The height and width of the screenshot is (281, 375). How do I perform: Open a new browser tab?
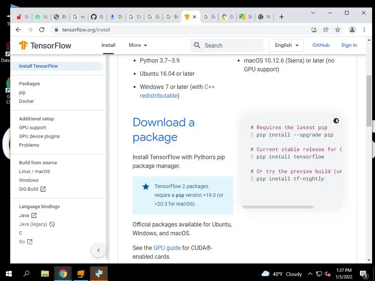pos(282,17)
